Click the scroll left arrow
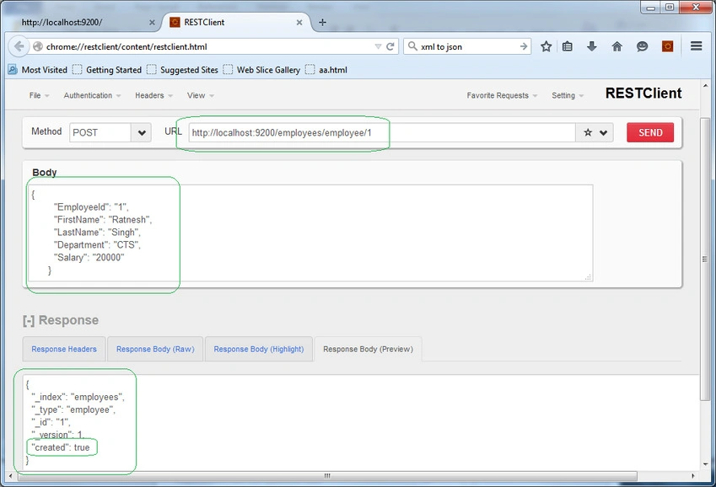This screenshot has width=716, height=487. pyautogui.click(x=11, y=476)
